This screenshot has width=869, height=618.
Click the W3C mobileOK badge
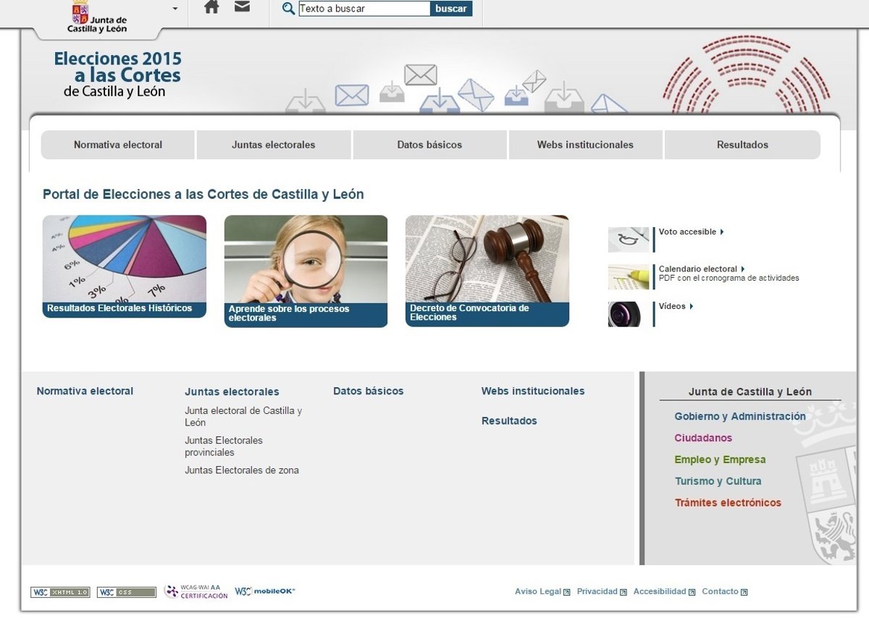[x=265, y=591]
